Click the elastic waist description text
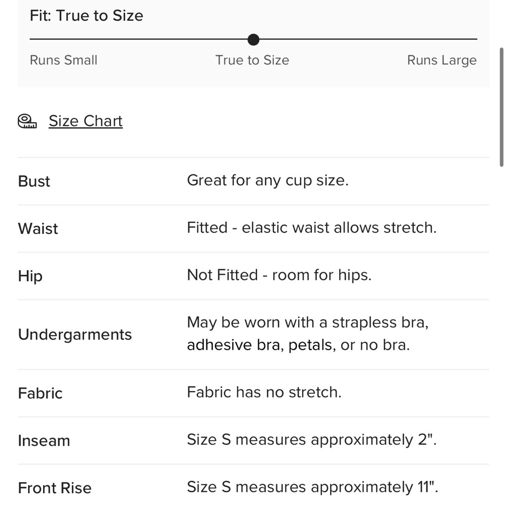This screenshot has height=507, width=507. pos(312,228)
